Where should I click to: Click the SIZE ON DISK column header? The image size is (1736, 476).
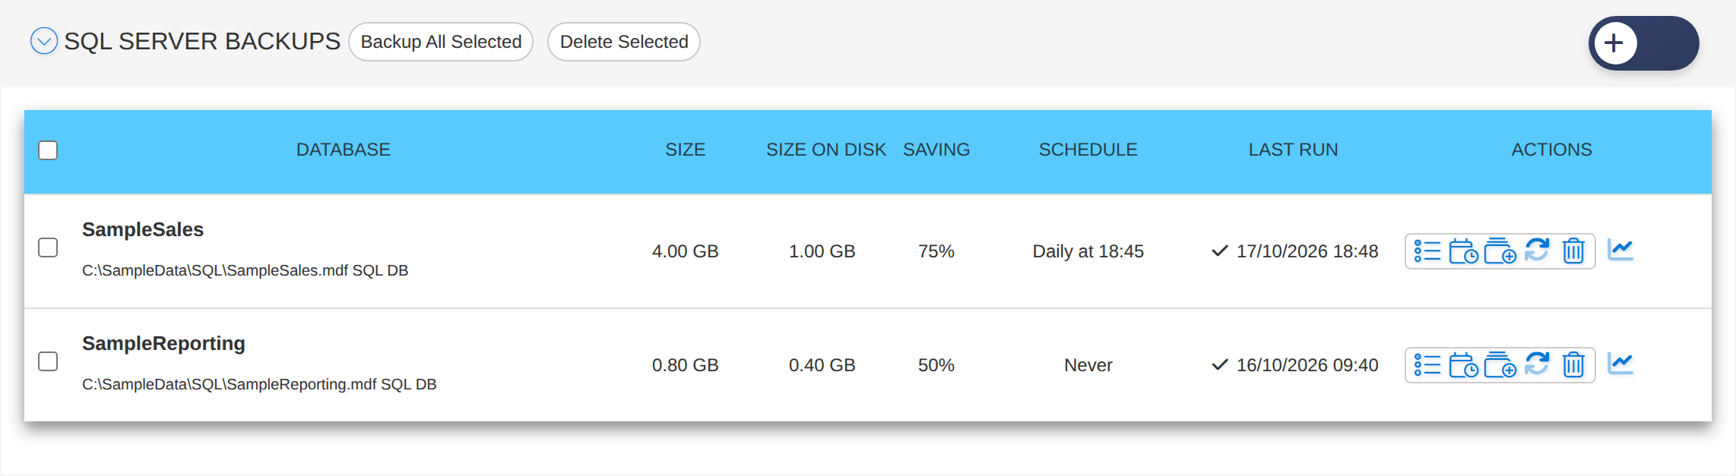coord(826,150)
